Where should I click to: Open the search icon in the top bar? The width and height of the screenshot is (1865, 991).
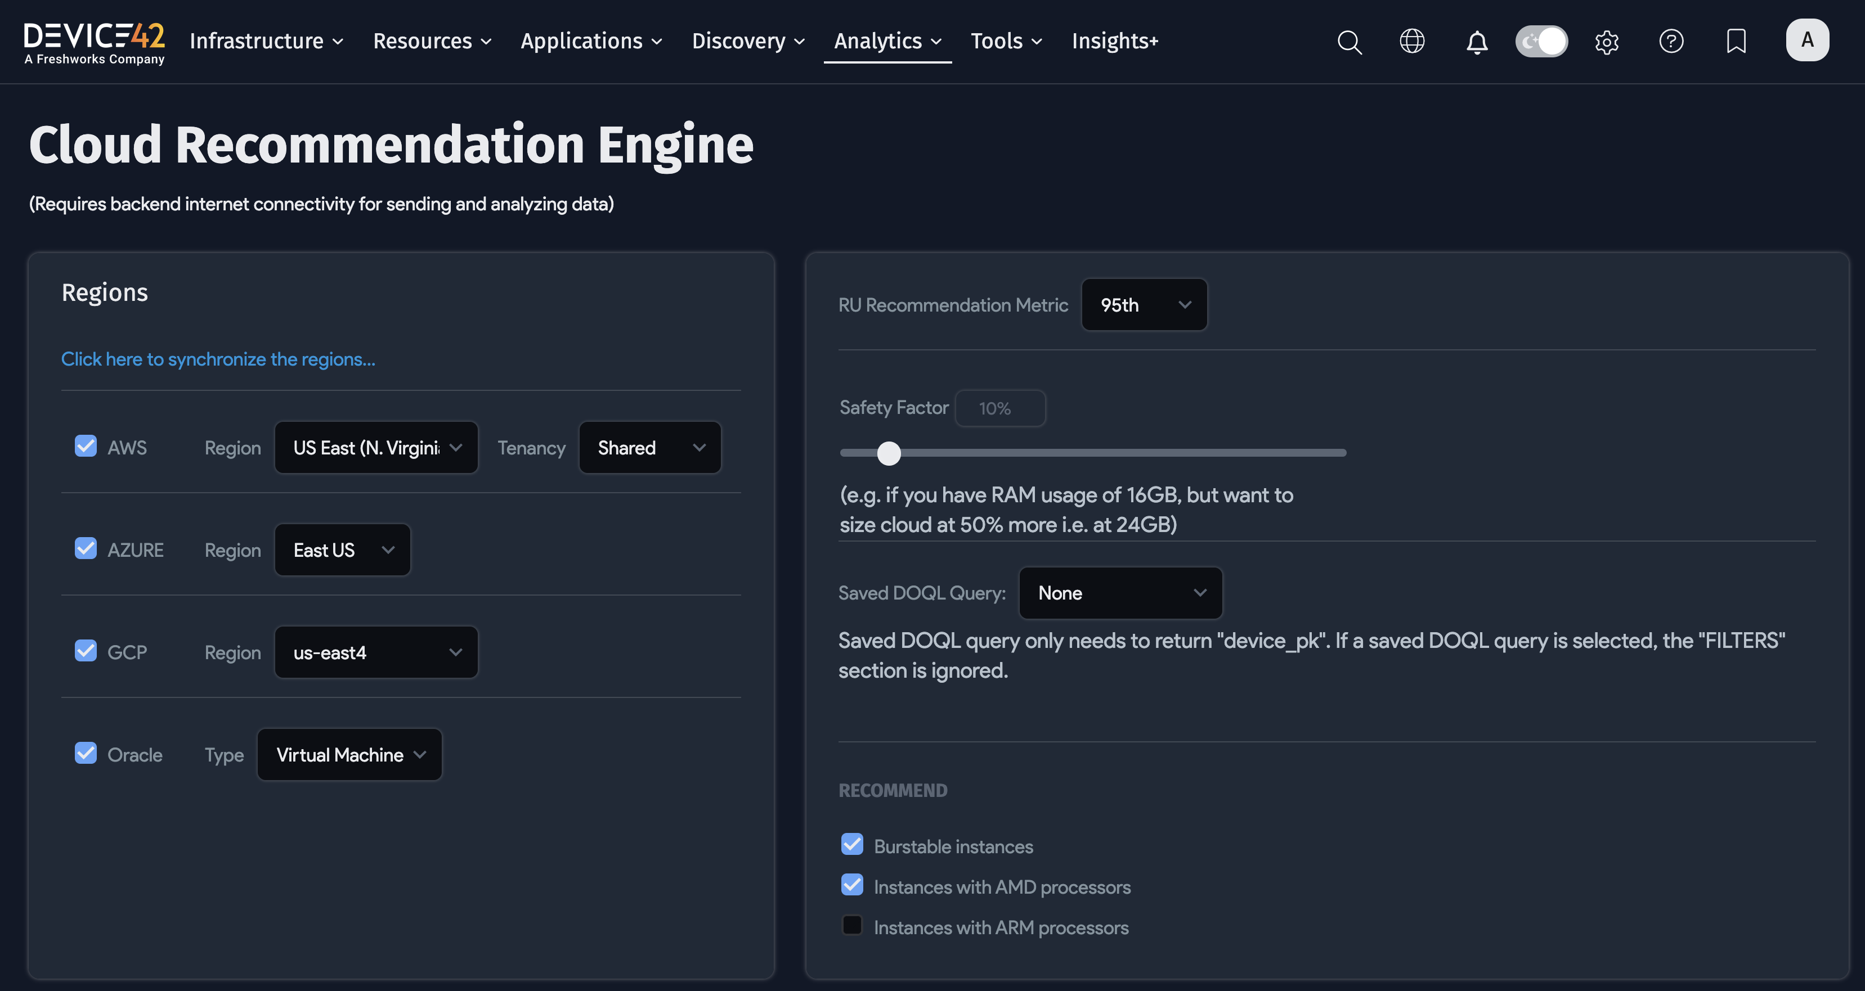coord(1349,41)
